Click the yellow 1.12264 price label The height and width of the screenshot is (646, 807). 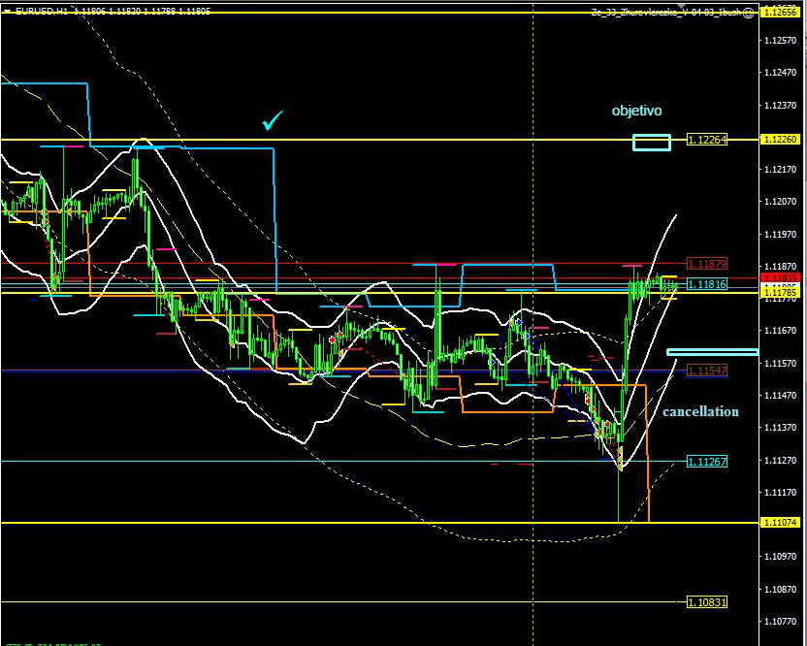(x=706, y=140)
